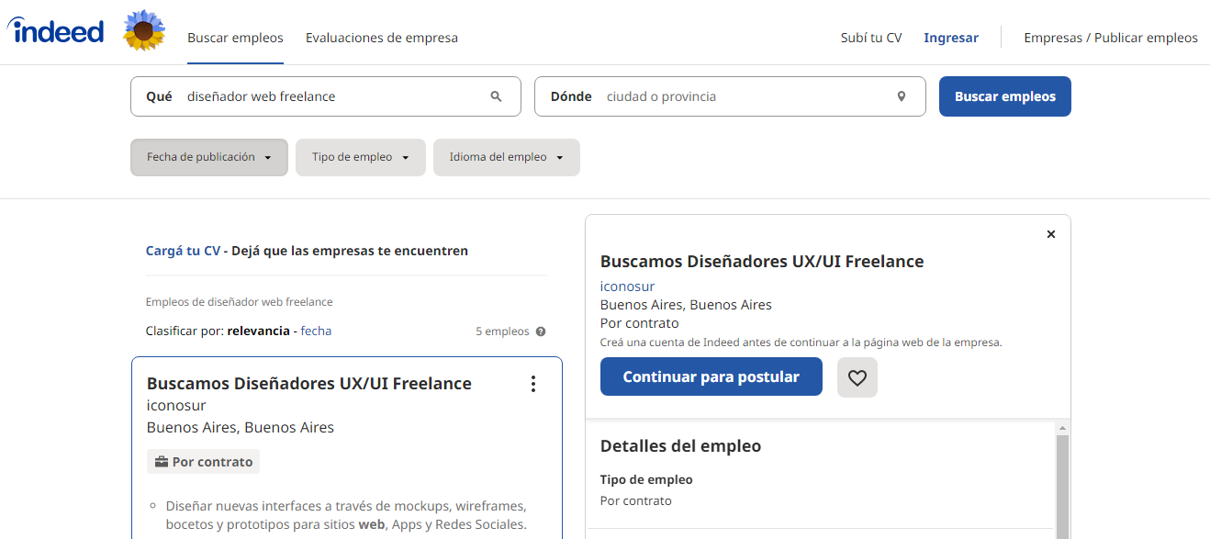Image resolution: width=1210 pixels, height=539 pixels.
Task: Open the job card overflow menu (three dots)
Action: tap(533, 383)
